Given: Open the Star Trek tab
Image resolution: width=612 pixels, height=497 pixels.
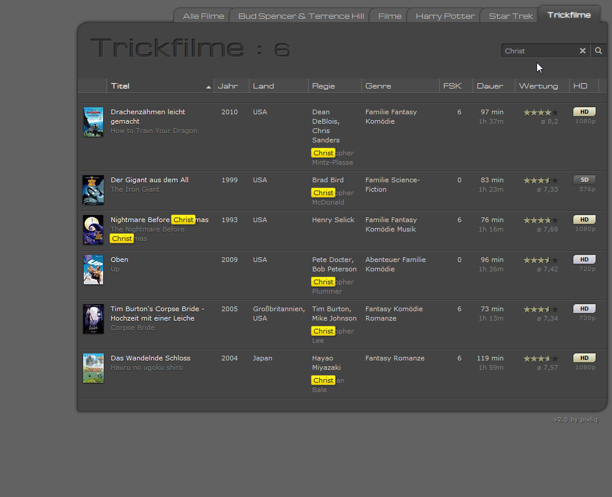Looking at the screenshot, I should (x=511, y=16).
